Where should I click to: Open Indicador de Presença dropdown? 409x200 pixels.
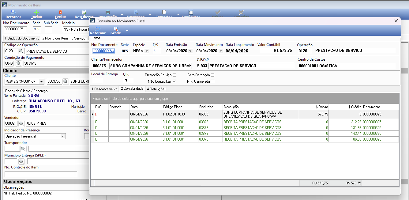[63, 136]
